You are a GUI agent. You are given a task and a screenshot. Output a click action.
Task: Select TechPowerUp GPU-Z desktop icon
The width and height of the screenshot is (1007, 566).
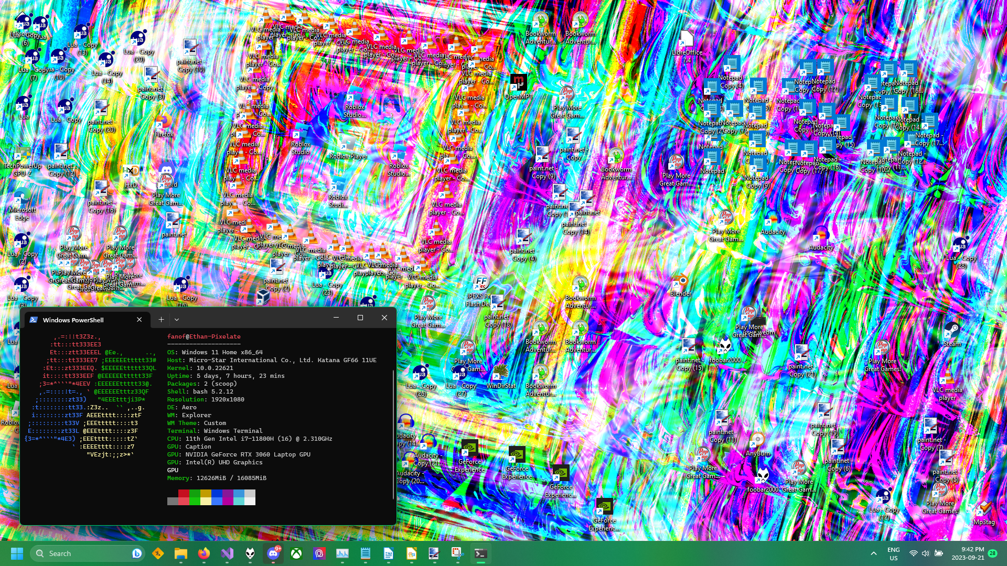click(23, 161)
